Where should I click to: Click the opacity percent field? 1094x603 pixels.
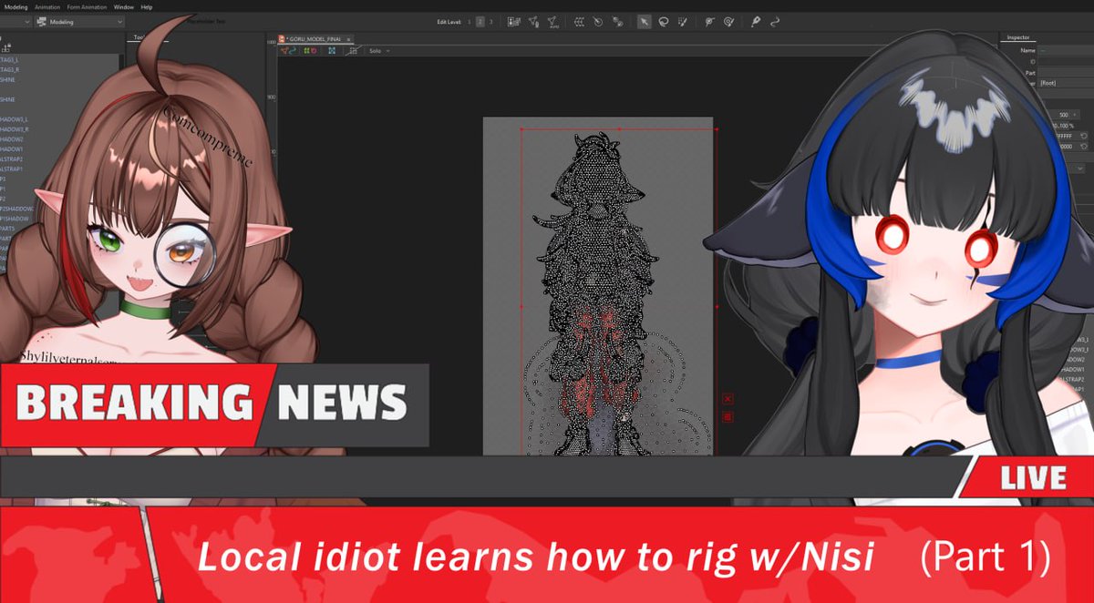point(1063,126)
